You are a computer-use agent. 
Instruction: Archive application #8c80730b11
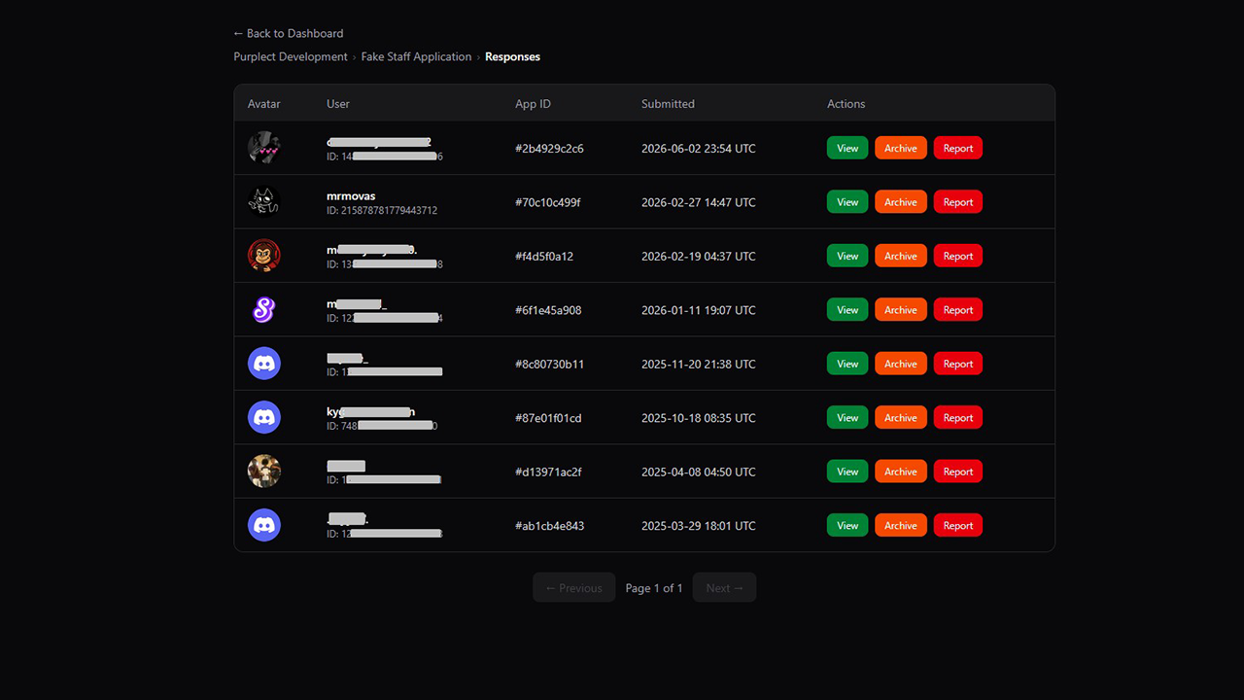click(901, 364)
